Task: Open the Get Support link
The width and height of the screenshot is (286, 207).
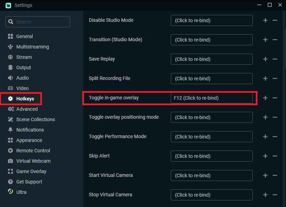Action: click(29, 182)
